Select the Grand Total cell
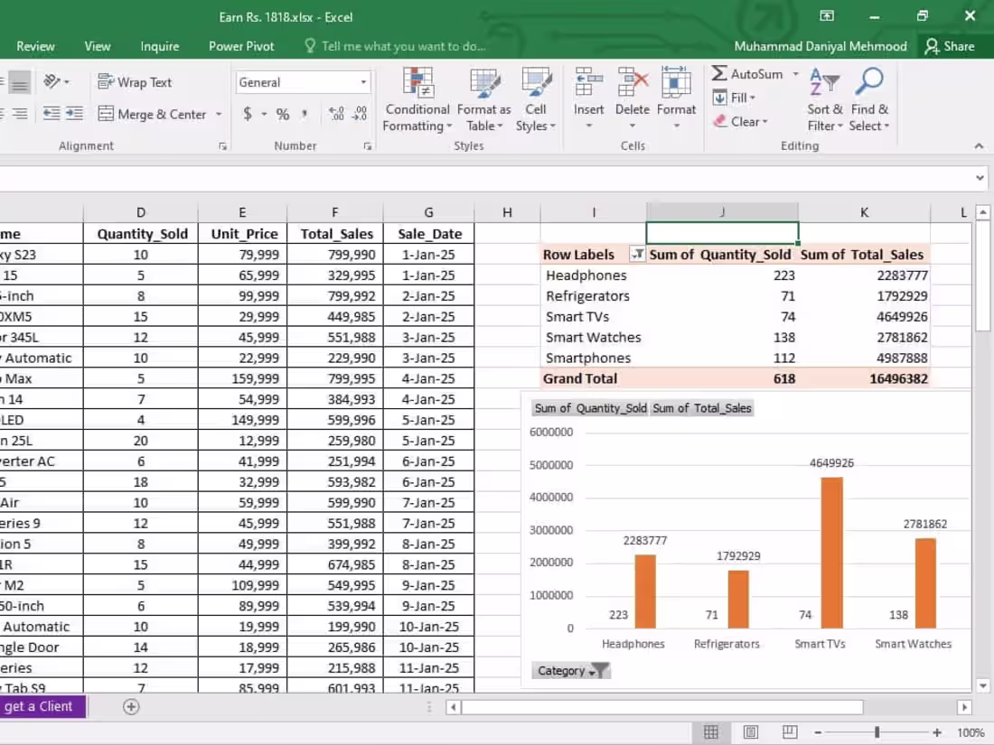The height and width of the screenshot is (745, 994). point(594,379)
